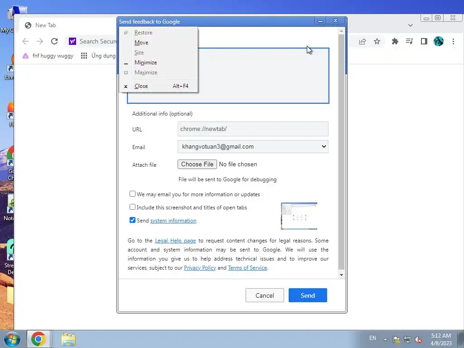Click the globe icon on the New Tab tab

tap(28, 25)
